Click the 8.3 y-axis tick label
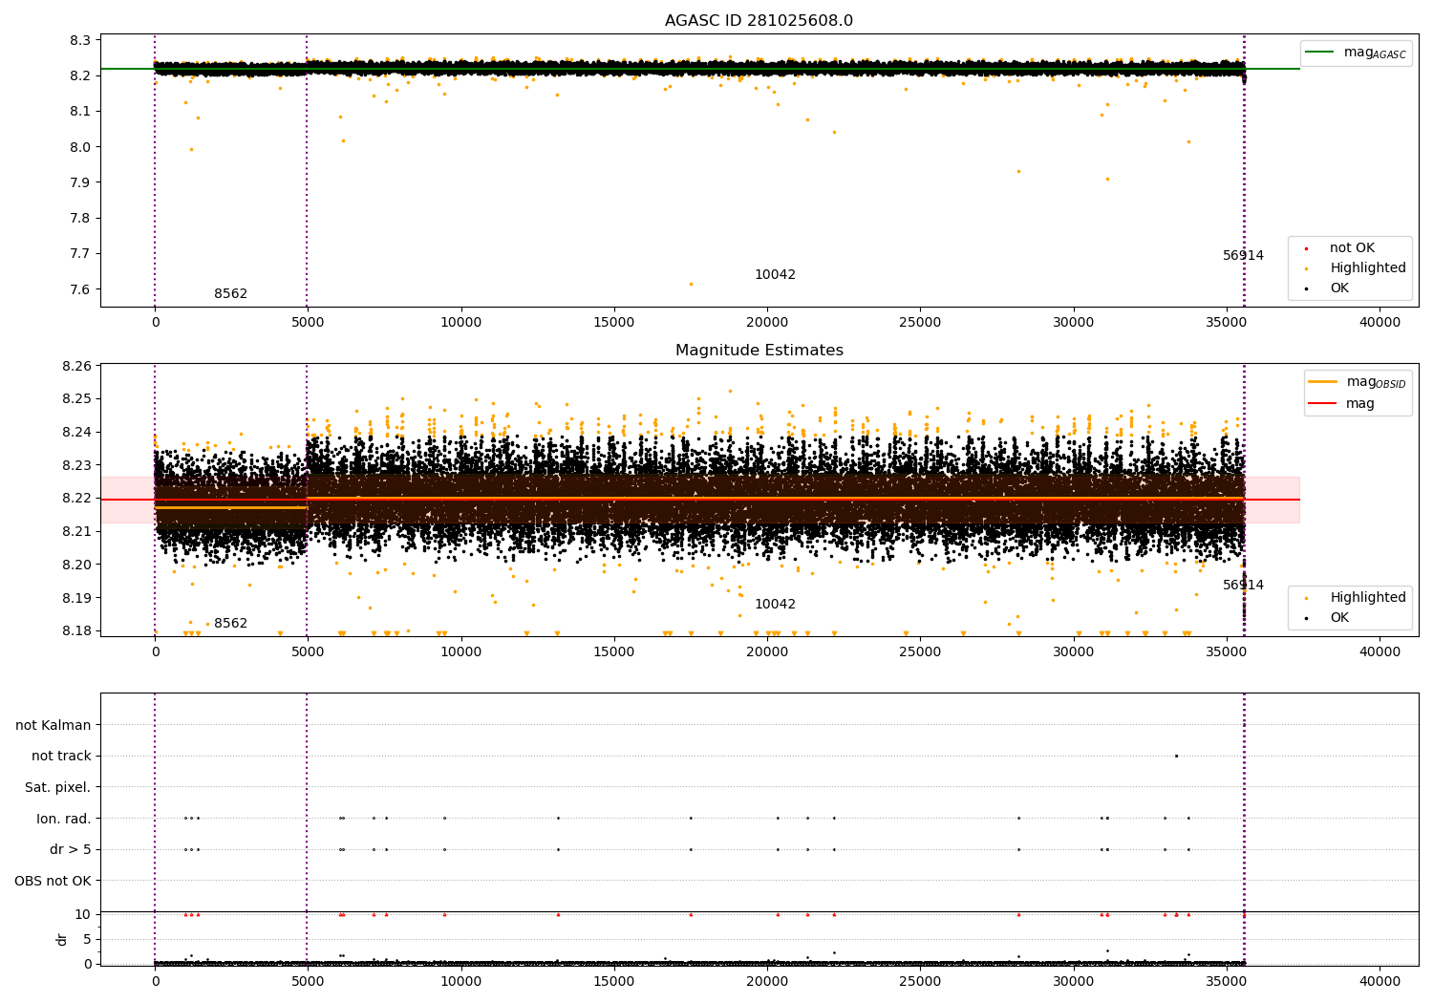Screen dimensions: 1433x1003 coord(81,40)
